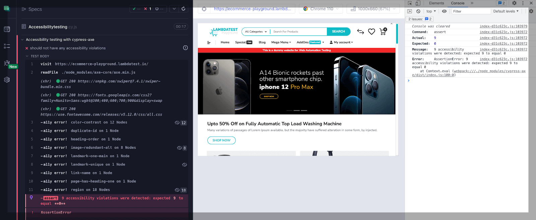
Task: Open the Mega Menu item
Action: (281, 43)
